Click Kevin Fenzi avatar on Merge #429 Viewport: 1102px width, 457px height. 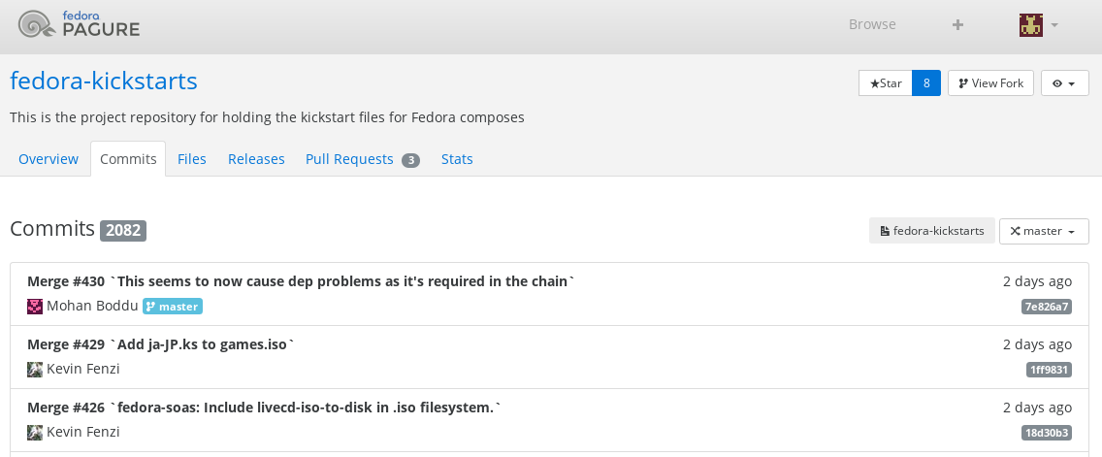[35, 370]
